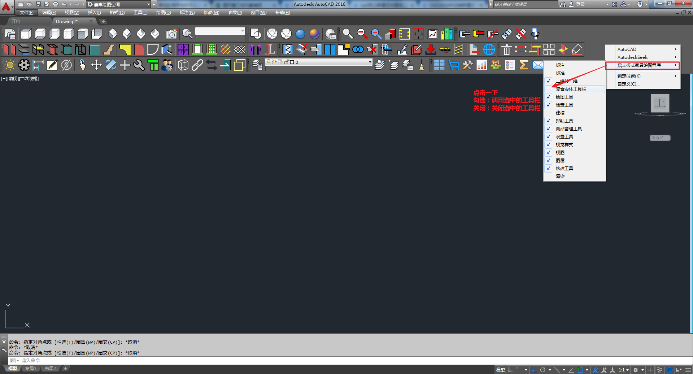The image size is (693, 374).
Task: Click the chain link icon
Action: pyautogui.click(x=197, y=65)
